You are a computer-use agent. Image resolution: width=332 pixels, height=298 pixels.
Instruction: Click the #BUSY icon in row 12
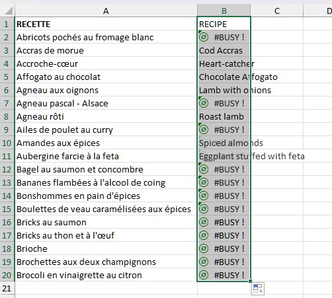[204, 169]
